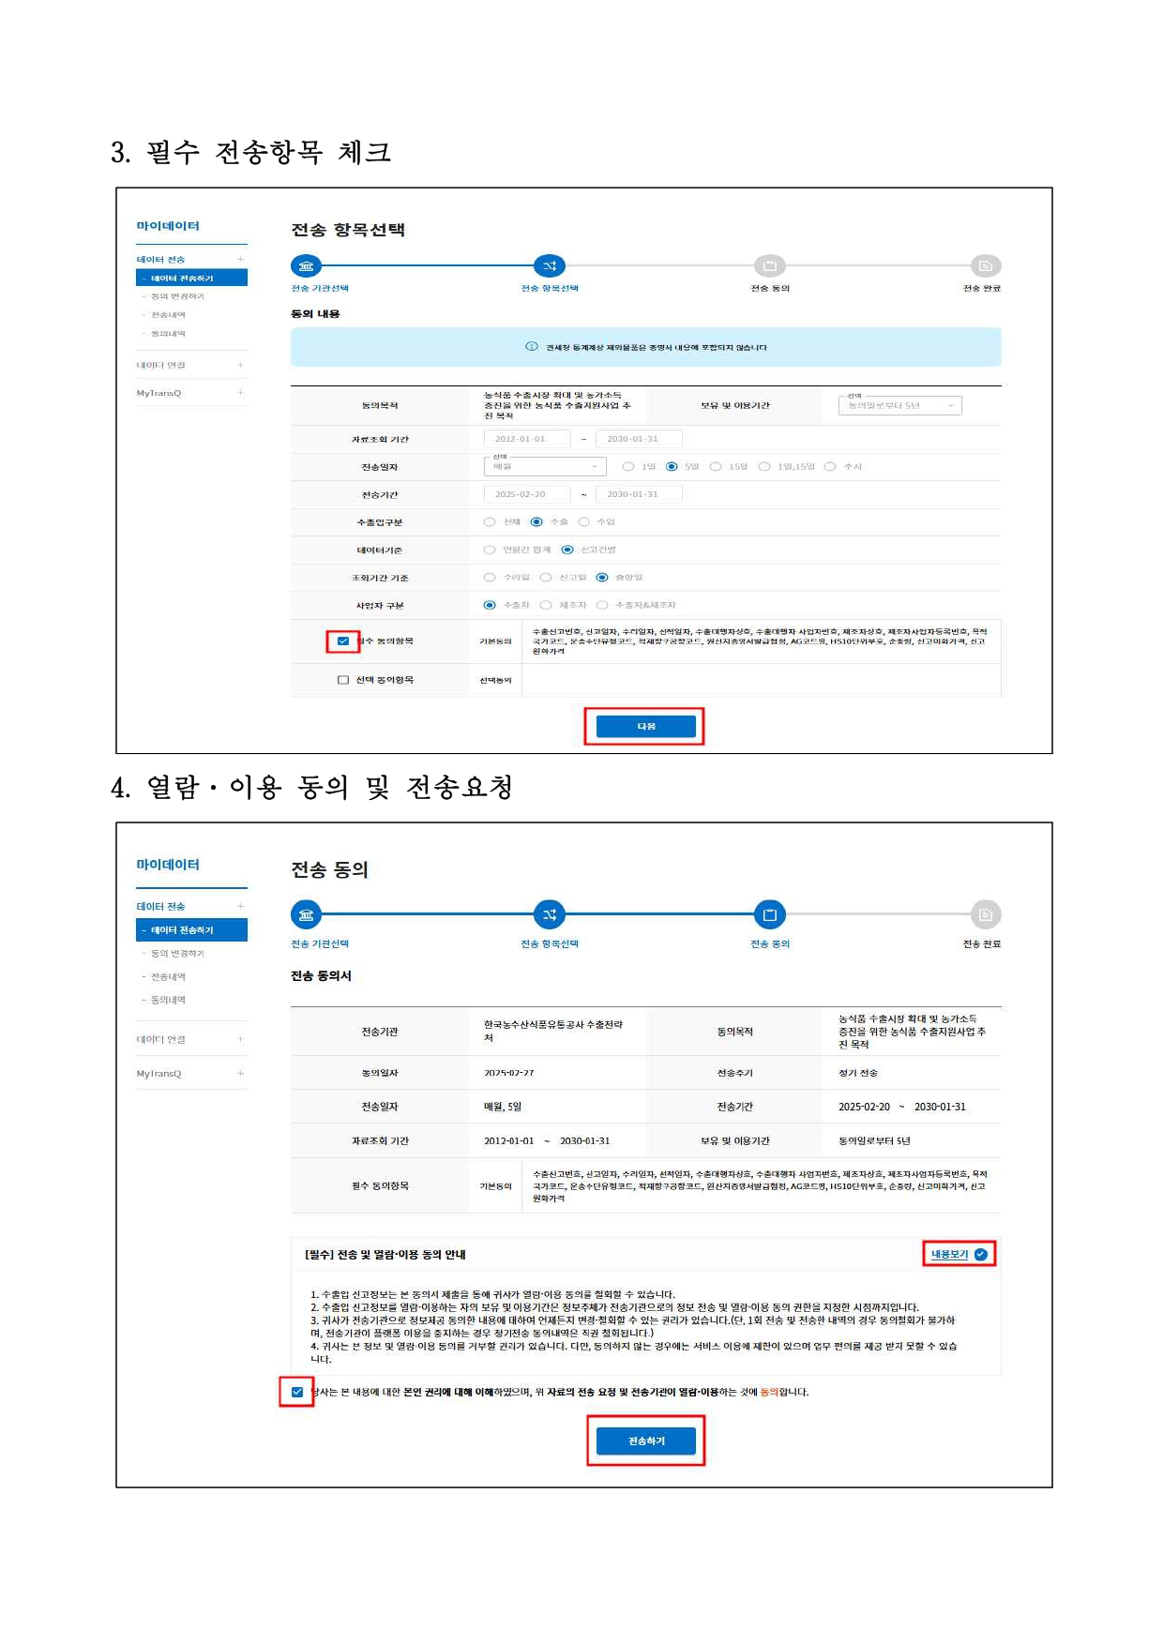Toggle the 필수 동의항목 checkbox
The image size is (1163, 1644).
(x=343, y=641)
